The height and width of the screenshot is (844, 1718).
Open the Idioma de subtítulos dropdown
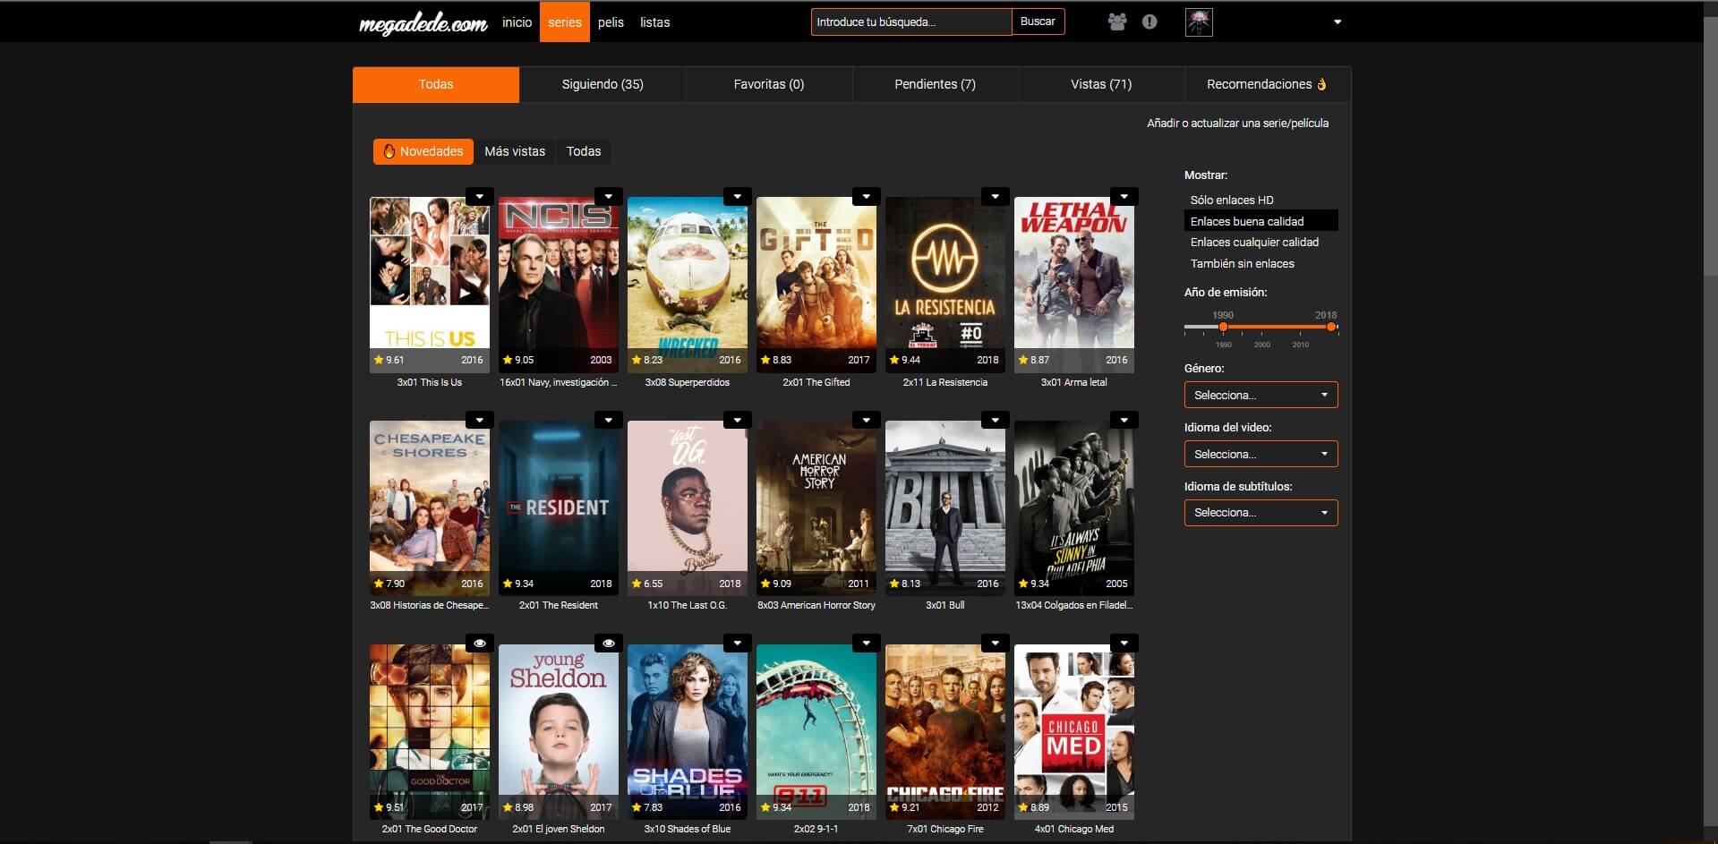(1261, 513)
